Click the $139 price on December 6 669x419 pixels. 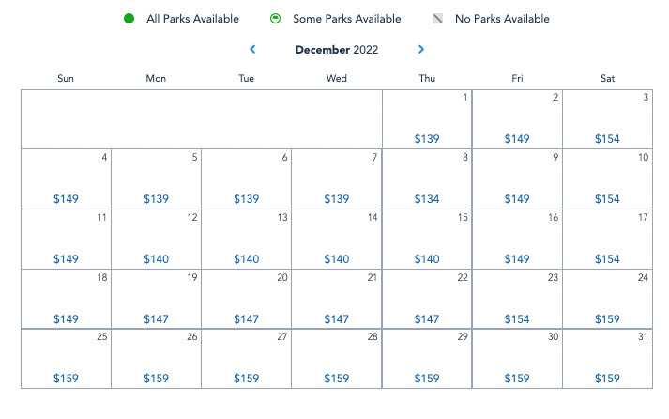point(247,199)
